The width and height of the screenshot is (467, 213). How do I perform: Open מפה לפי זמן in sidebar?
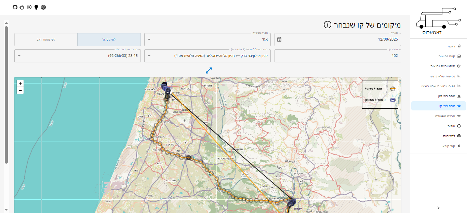tap(439, 96)
